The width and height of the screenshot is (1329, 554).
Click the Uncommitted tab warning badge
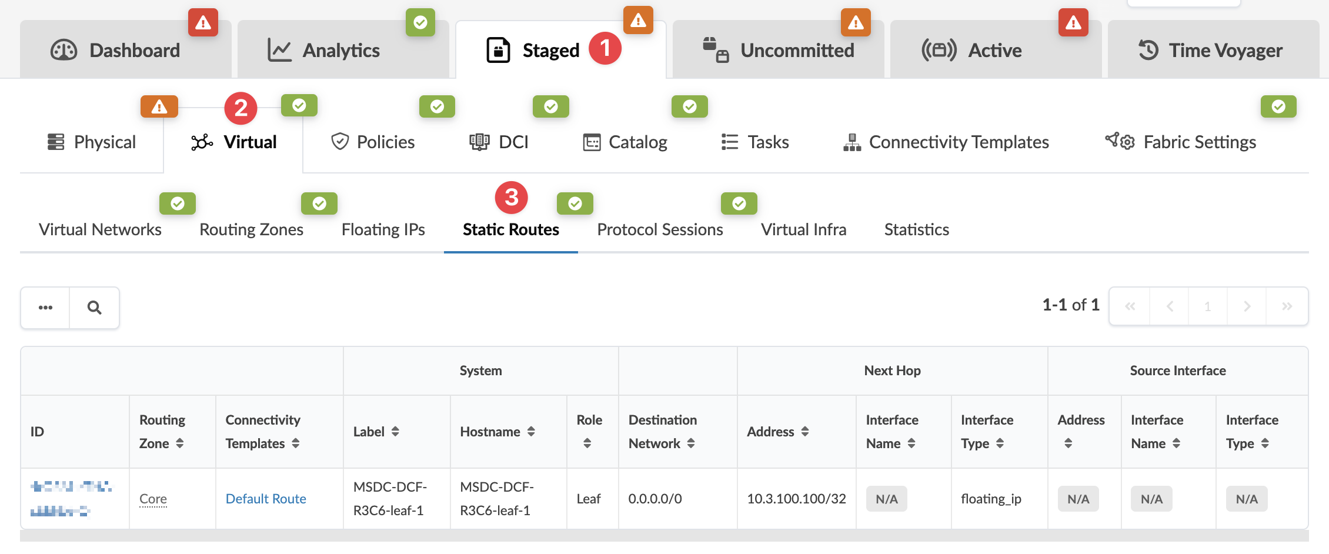[856, 23]
